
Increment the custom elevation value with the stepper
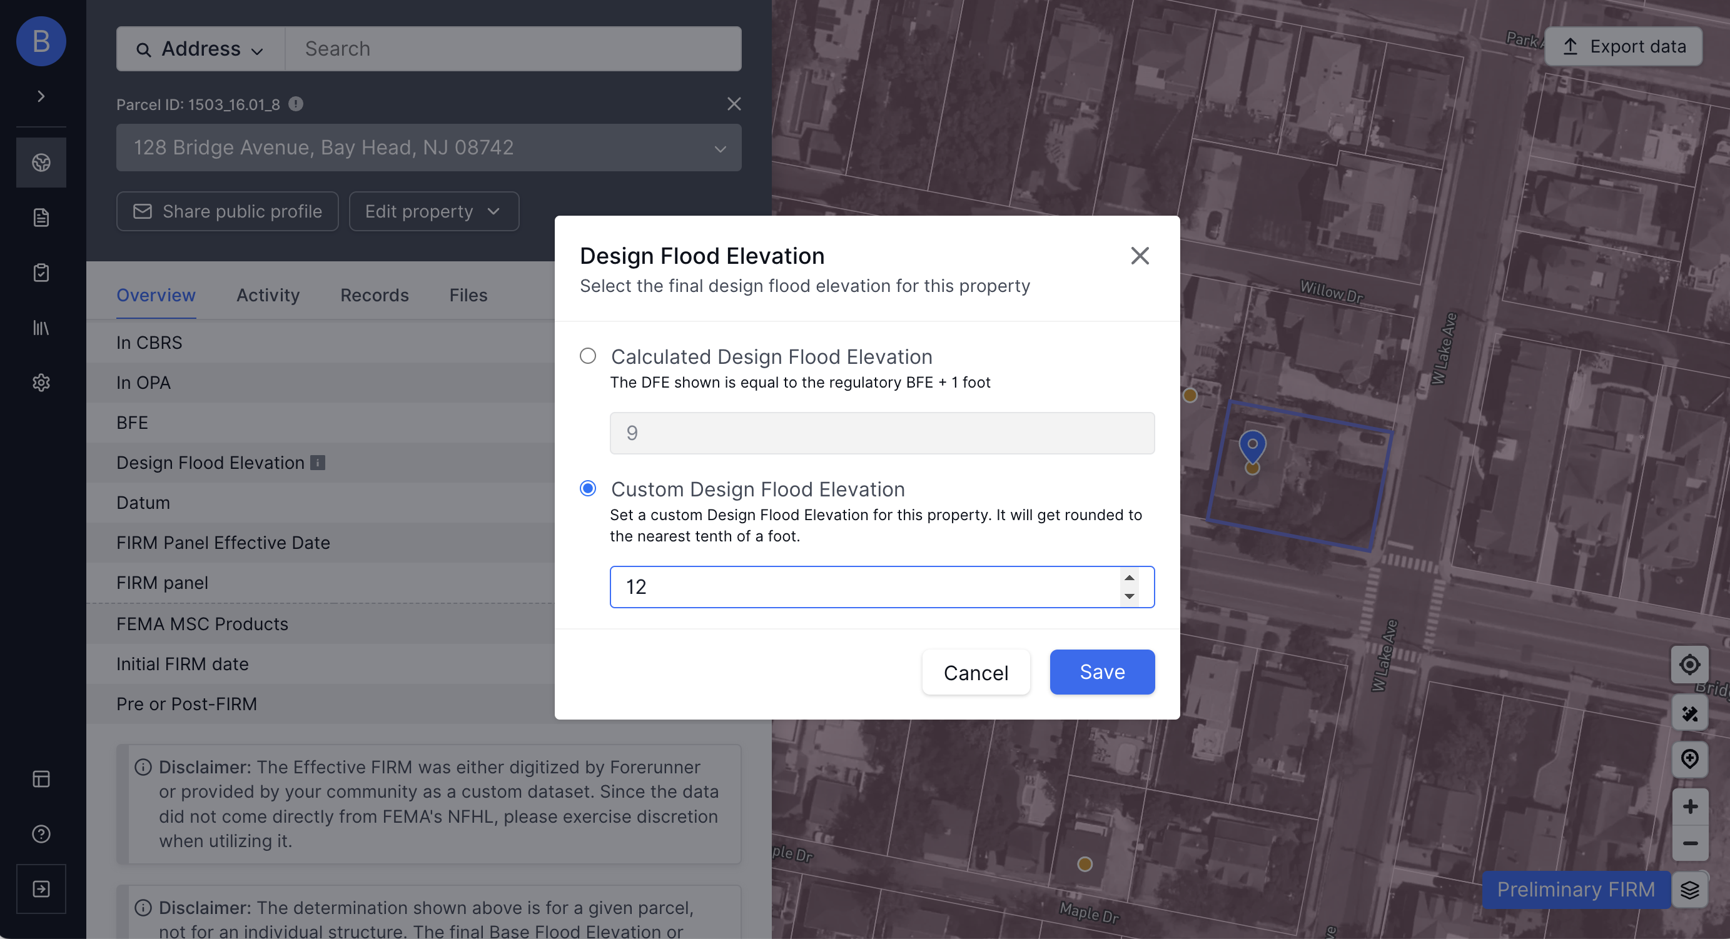tap(1129, 578)
